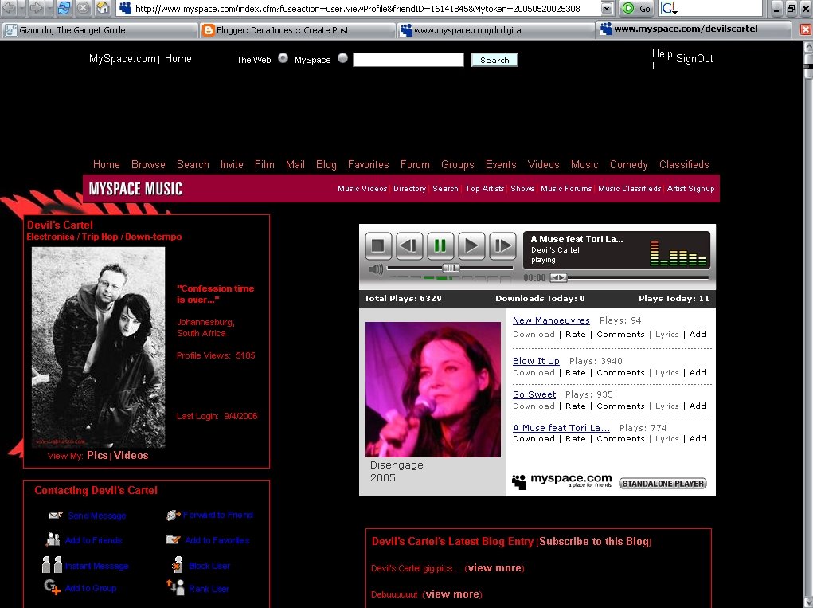This screenshot has width=813, height=608.
Task: Pause the currently playing song
Action: [440, 245]
